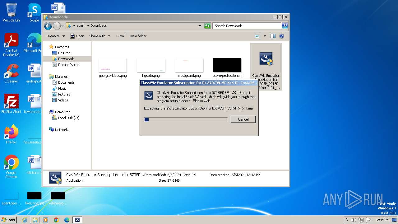Click the network tray icon

click(x=361, y=220)
